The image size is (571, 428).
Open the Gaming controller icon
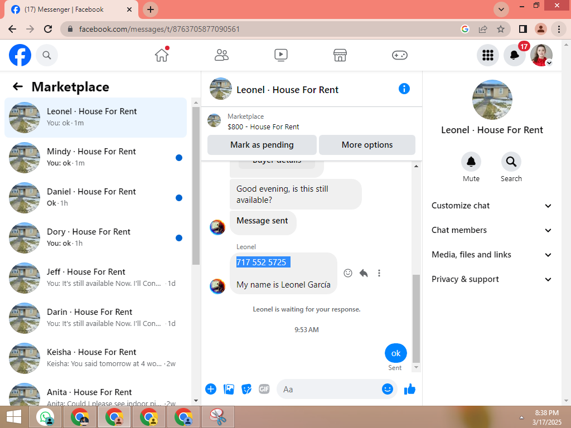point(399,55)
